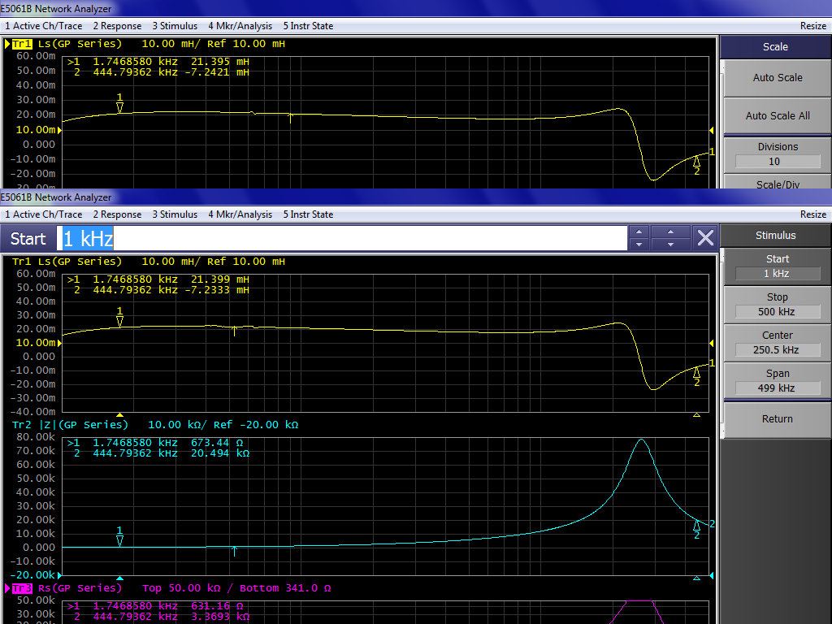
Task: Open the 4 Mkr/Analysis menu in the upper window
Action: (x=240, y=26)
